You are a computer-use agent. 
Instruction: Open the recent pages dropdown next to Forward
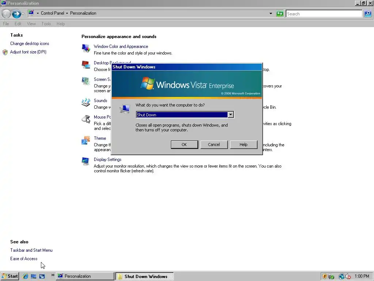pyautogui.click(x=23, y=14)
